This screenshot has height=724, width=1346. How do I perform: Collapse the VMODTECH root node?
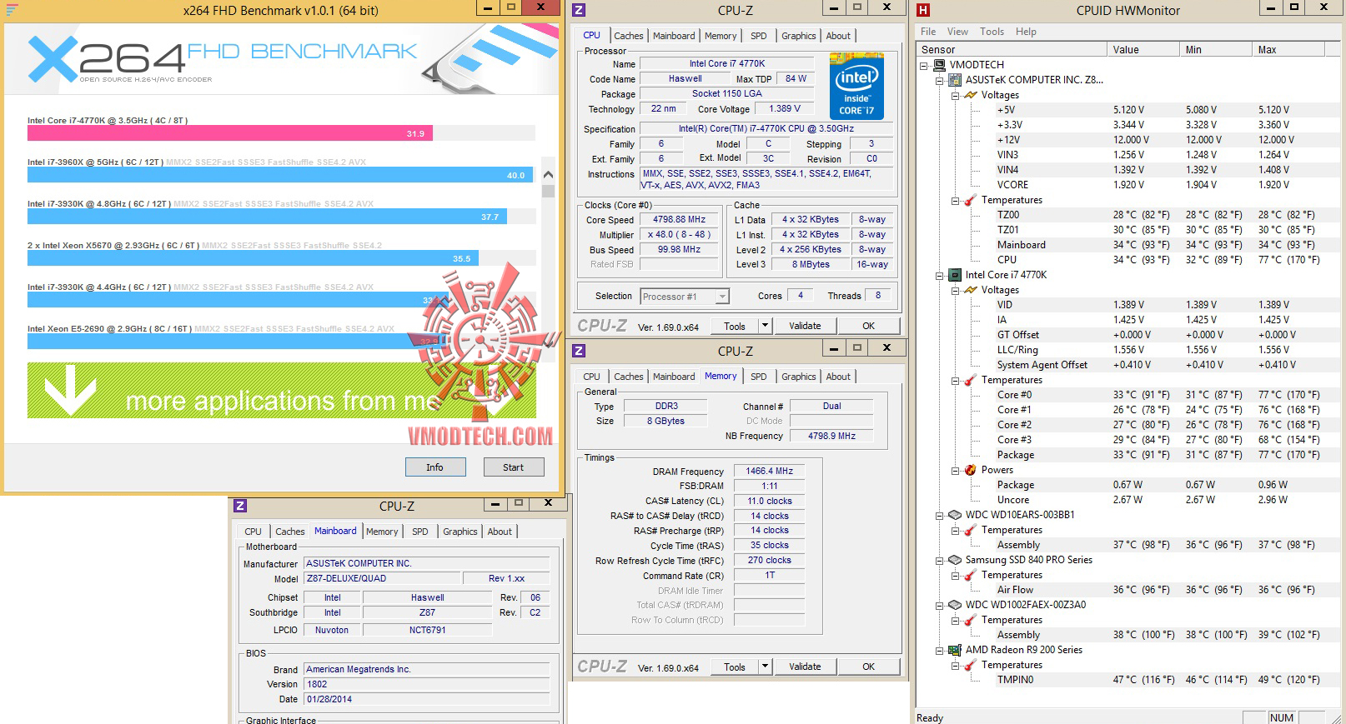point(924,65)
